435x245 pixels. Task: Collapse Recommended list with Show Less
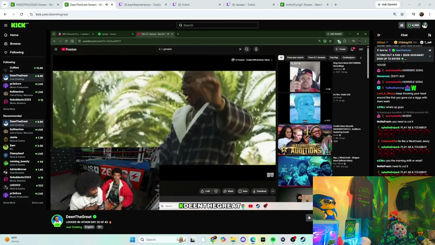tap(37, 203)
